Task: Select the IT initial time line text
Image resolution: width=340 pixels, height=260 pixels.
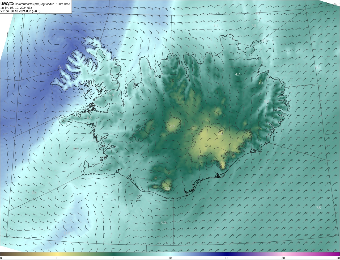Action: (16, 8)
